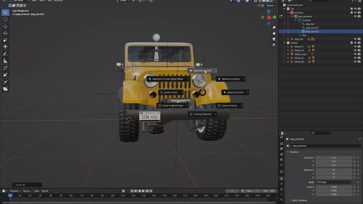Click the red X axis on navigation gizmo
The height and width of the screenshot is (204, 363).
(x=269, y=18)
